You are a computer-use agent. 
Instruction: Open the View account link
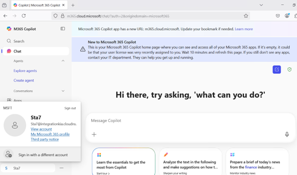[x=41, y=129]
